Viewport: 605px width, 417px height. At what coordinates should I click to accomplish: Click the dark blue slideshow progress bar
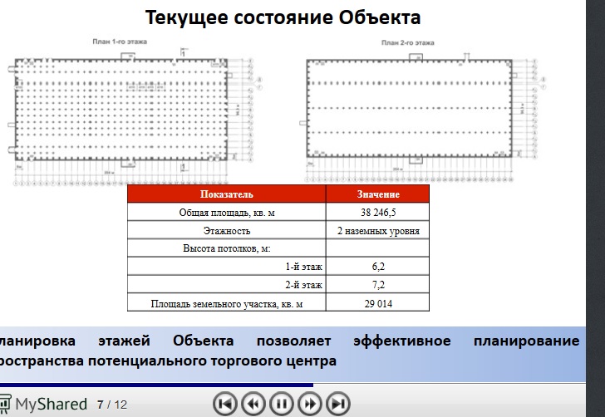point(158,385)
